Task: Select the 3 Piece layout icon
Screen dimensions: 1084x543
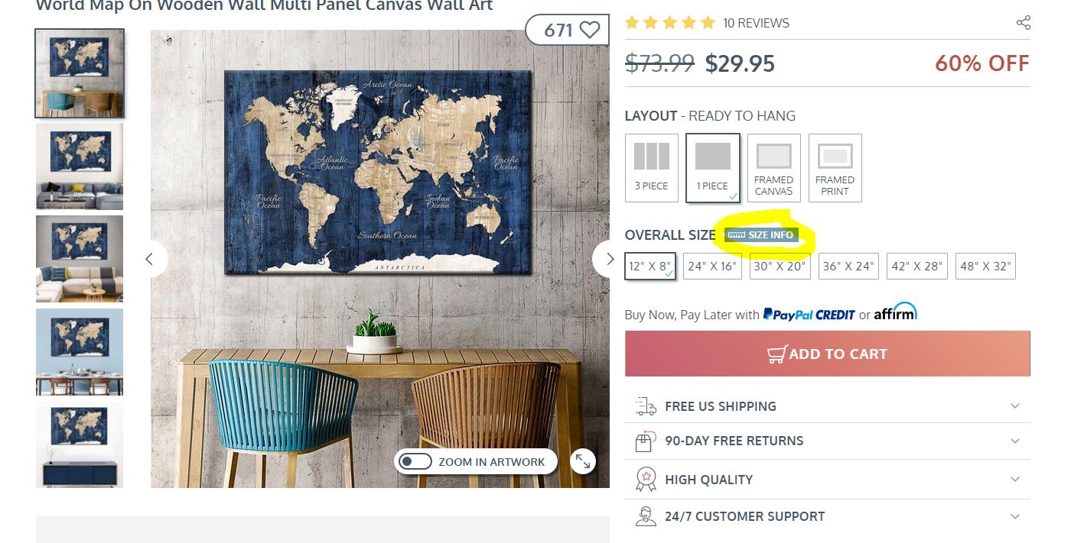Action: click(652, 168)
